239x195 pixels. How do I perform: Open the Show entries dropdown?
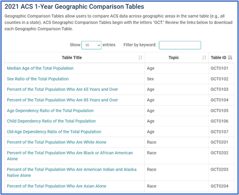click(x=92, y=45)
